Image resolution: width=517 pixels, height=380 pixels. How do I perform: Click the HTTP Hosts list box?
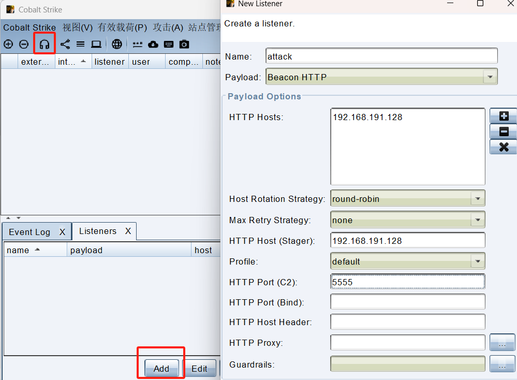coord(407,147)
